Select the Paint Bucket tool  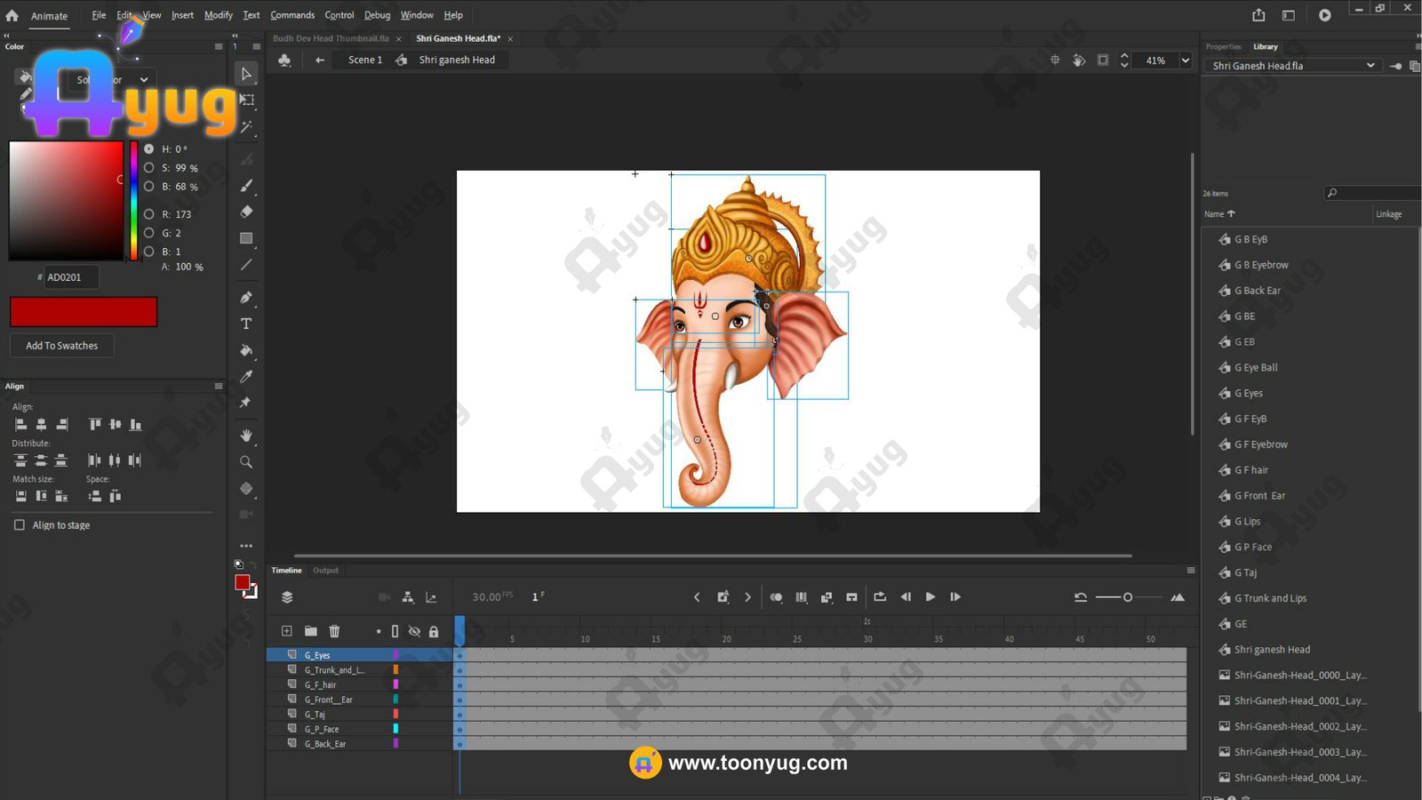tap(247, 350)
